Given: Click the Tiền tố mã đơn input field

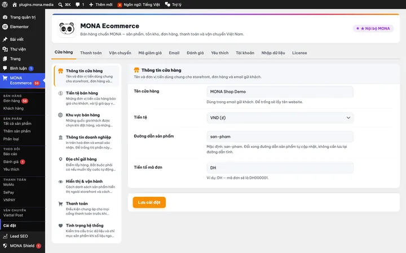Looking at the screenshot, I should (280, 168).
